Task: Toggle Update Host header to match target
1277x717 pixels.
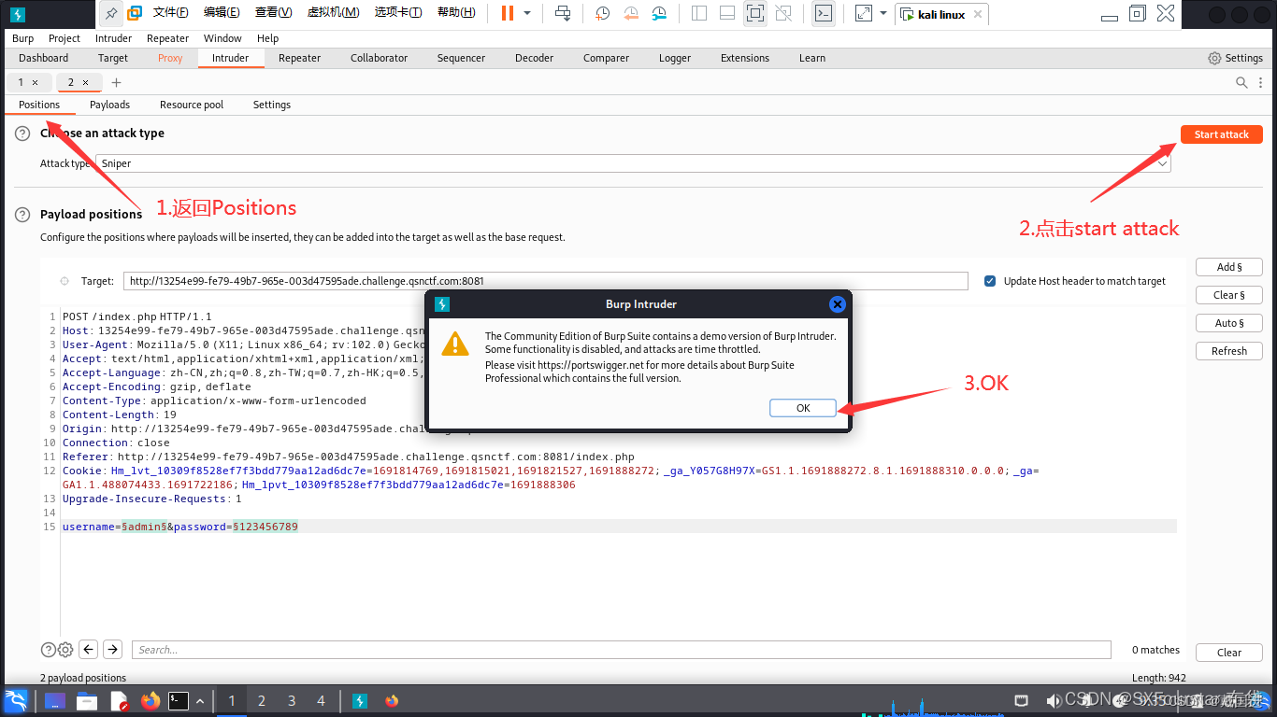Action: coord(990,281)
